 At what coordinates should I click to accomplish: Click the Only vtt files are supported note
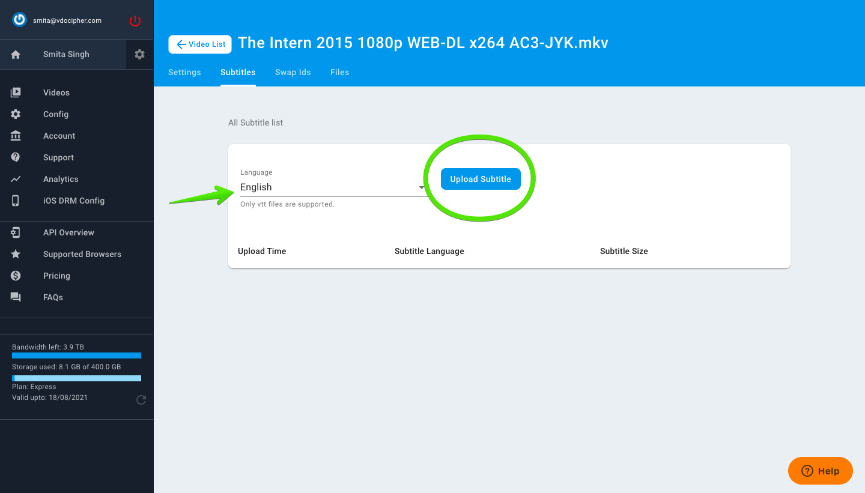point(287,204)
